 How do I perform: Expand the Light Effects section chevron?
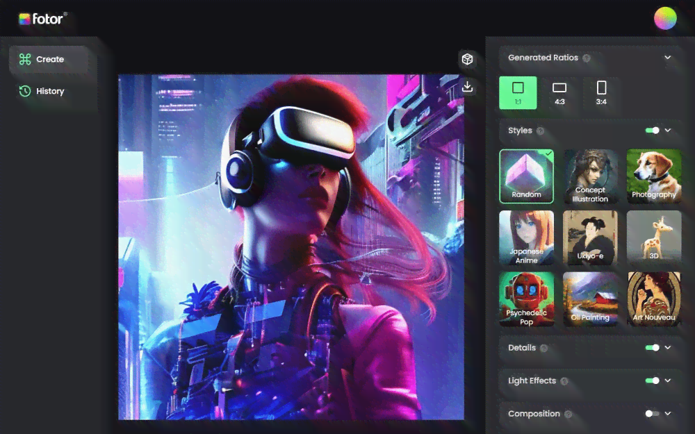667,381
